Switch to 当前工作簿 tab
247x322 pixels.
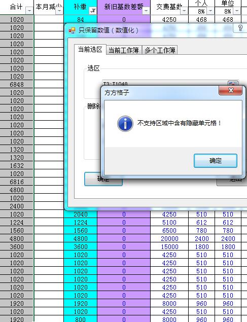124,50
